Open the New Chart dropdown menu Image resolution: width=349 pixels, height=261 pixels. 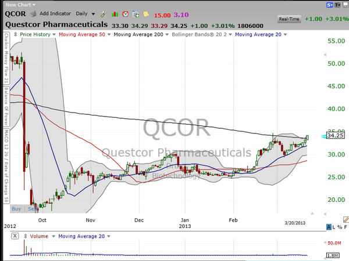tap(20, 5)
